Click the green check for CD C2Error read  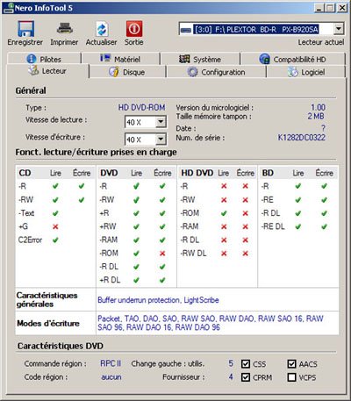point(55,240)
